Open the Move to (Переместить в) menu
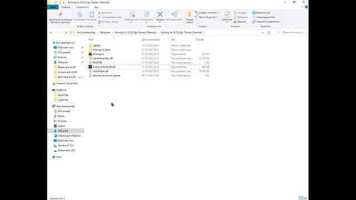Image resolution: width=356 pixels, height=200 pixels. click(x=132, y=17)
